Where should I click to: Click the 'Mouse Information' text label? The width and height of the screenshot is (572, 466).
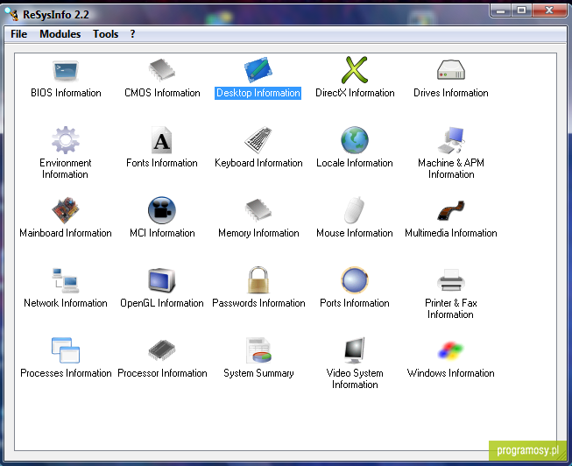click(355, 233)
